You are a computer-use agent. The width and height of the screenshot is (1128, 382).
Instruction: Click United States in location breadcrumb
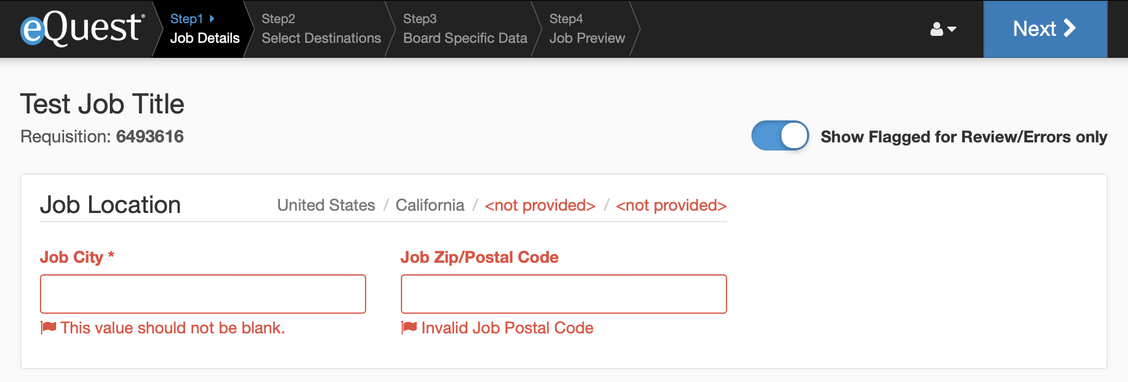point(326,205)
